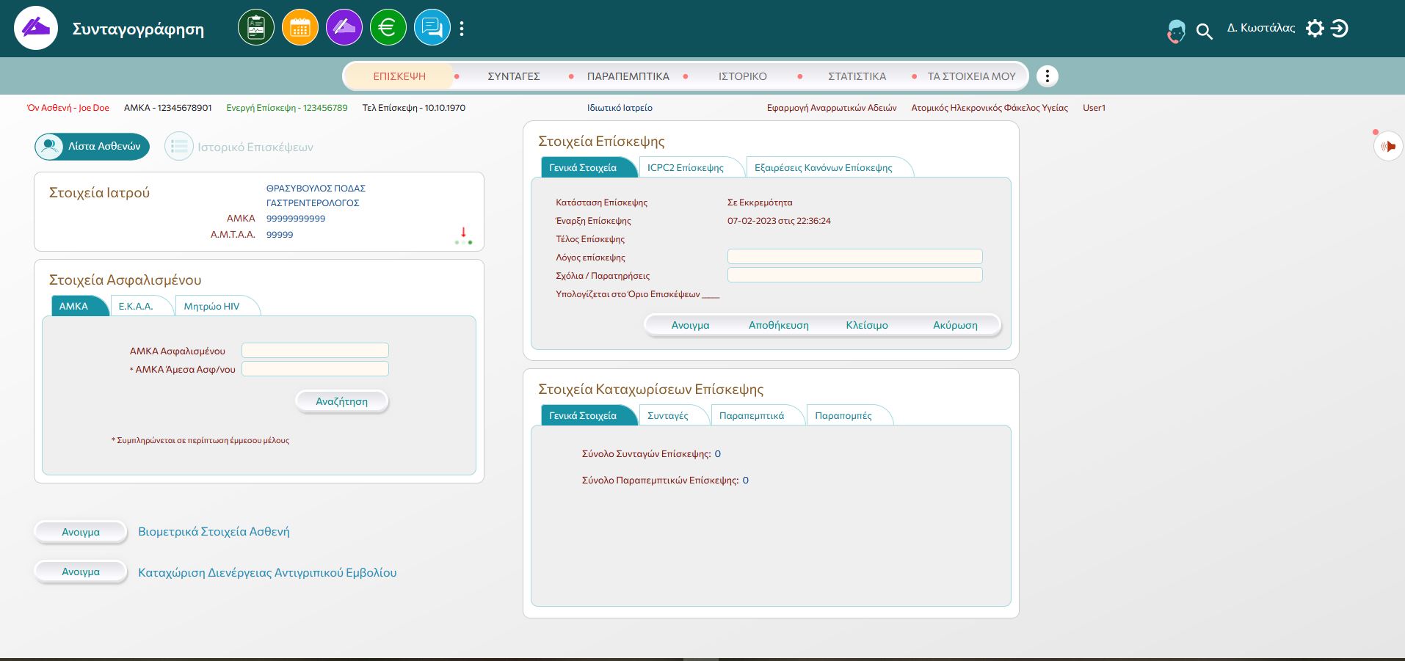Image resolution: width=1405 pixels, height=661 pixels.
Task: Open the green euro billing icon
Action: tap(388, 28)
